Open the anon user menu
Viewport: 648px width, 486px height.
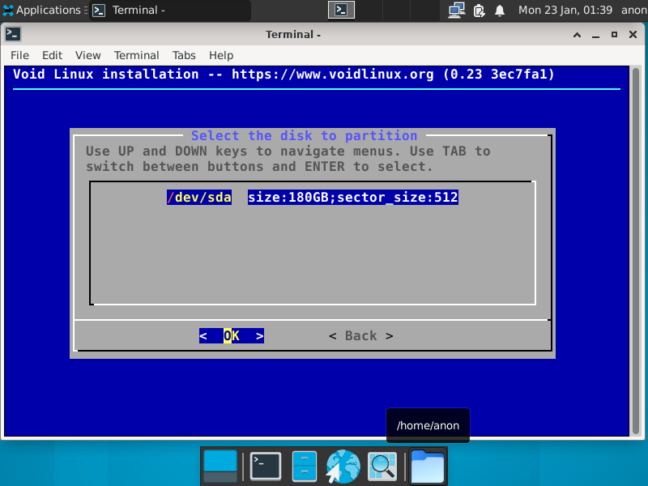(634, 10)
